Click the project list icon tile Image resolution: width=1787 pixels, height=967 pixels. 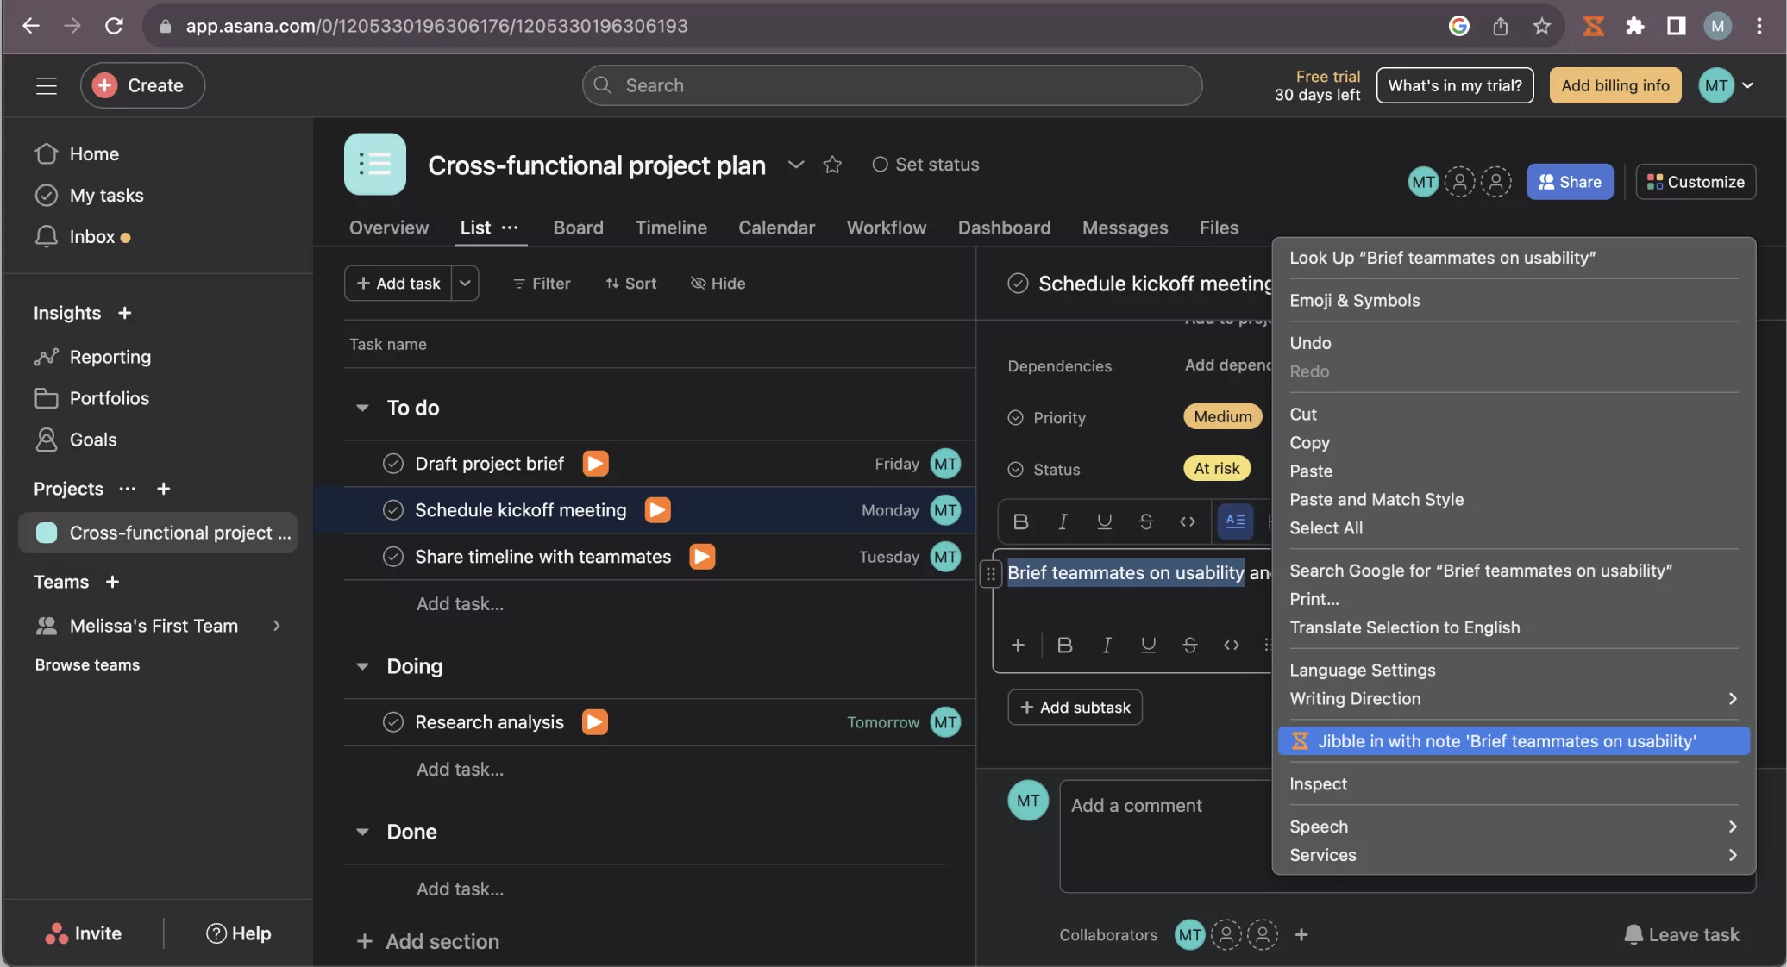coord(375,164)
